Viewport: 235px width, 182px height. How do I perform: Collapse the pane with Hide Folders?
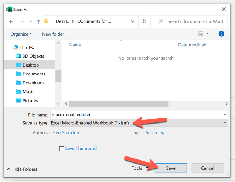click(x=22, y=169)
